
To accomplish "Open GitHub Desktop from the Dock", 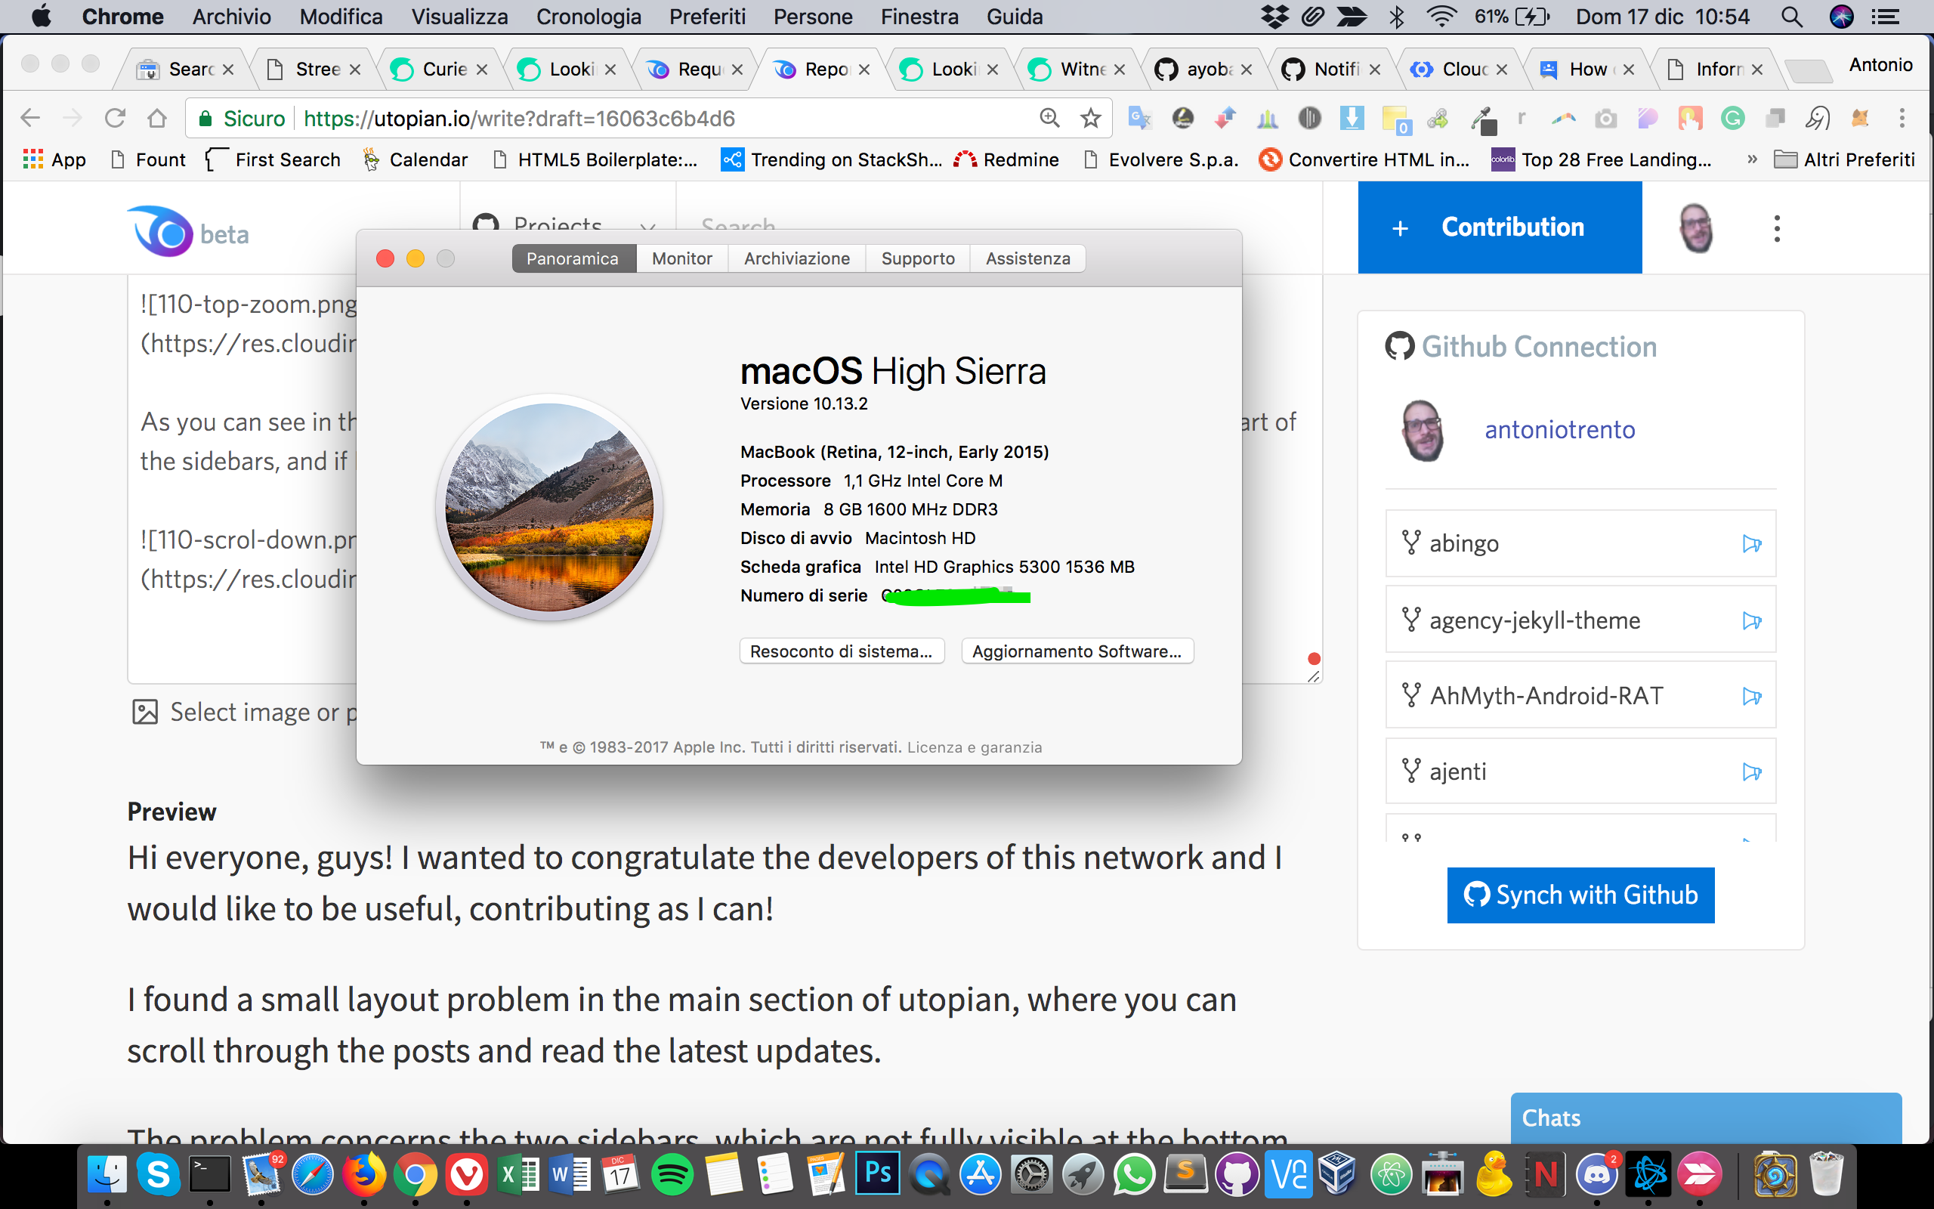I will [x=1237, y=1174].
